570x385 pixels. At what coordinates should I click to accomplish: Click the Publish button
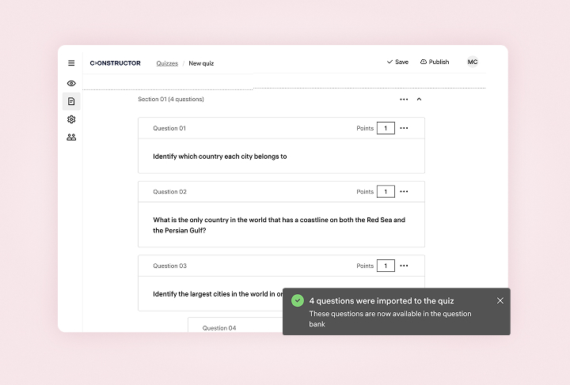click(435, 62)
